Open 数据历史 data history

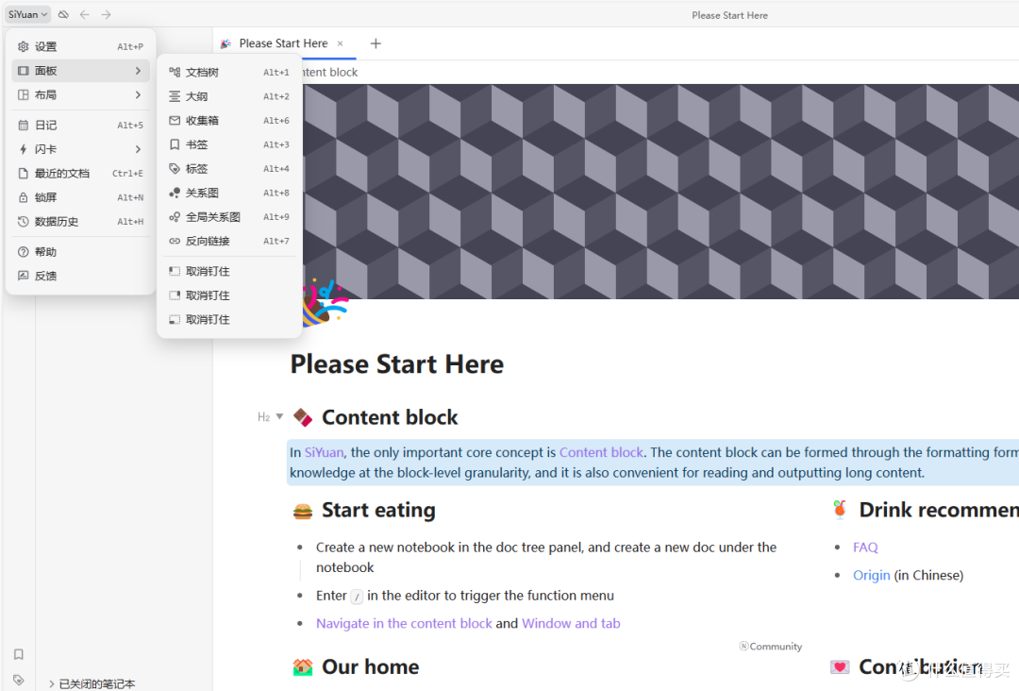[80, 221]
